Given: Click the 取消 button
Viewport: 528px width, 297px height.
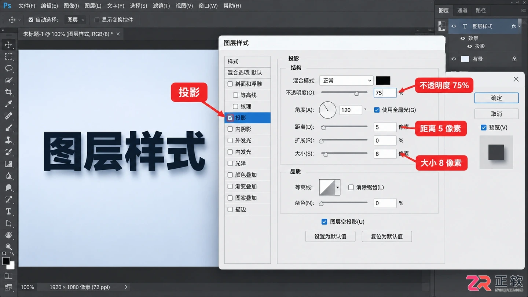Looking at the screenshot, I should (496, 114).
